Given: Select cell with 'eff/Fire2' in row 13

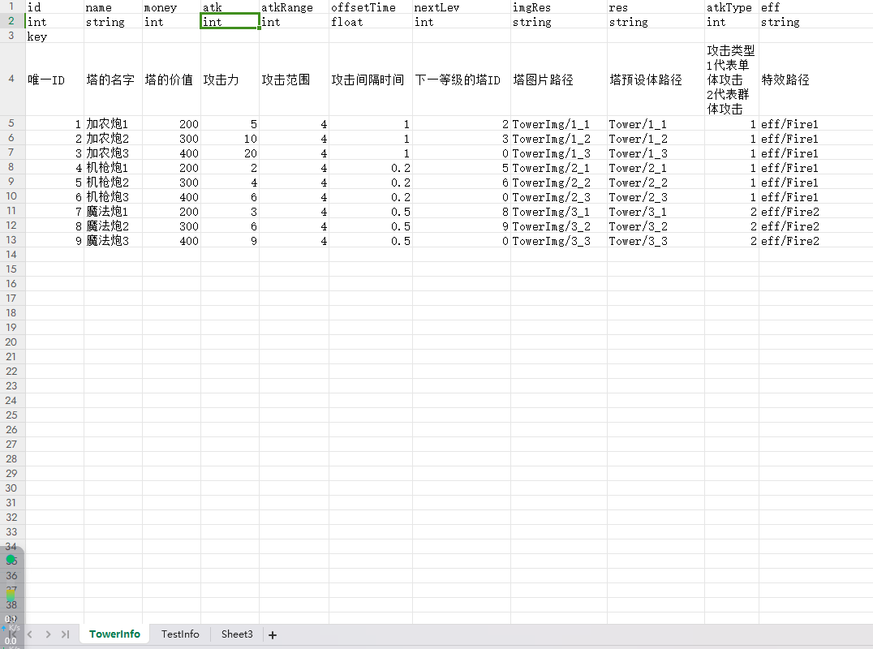Looking at the screenshot, I should pos(815,241).
